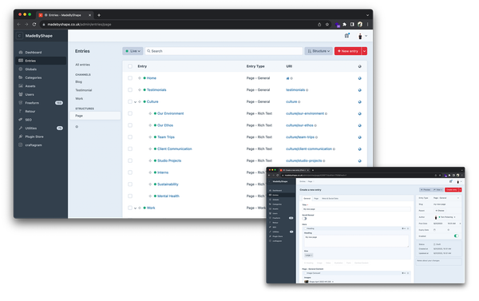Image resolution: width=479 pixels, height=301 pixels.
Task: Collapse the Culture entry's children
Action: pyautogui.click(x=136, y=102)
